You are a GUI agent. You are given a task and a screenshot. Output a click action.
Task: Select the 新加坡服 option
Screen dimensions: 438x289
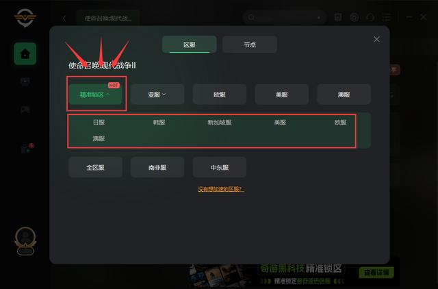[x=220, y=123]
